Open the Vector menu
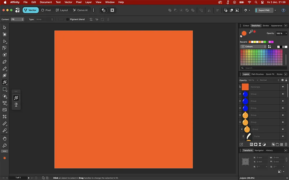This screenshot has width=289, height=180. pos(68,2)
